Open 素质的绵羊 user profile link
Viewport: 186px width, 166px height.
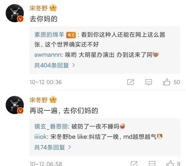(49, 35)
